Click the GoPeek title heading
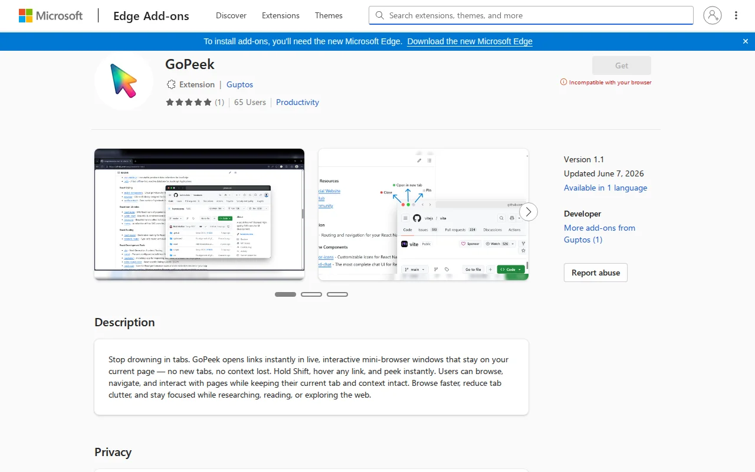The height and width of the screenshot is (472, 755). click(190, 64)
